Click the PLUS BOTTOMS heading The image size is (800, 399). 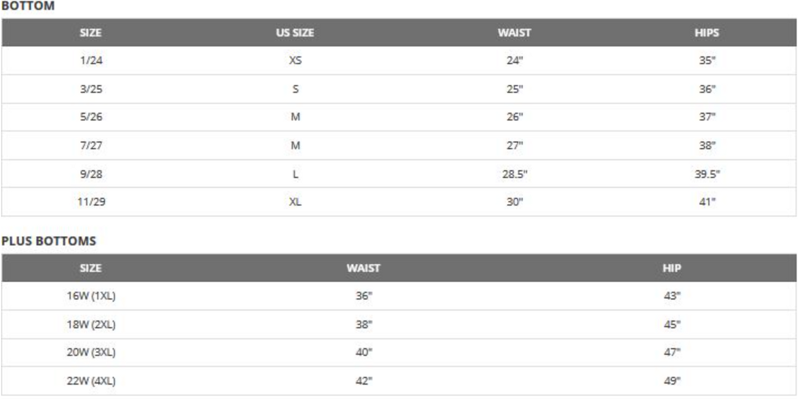tap(49, 241)
